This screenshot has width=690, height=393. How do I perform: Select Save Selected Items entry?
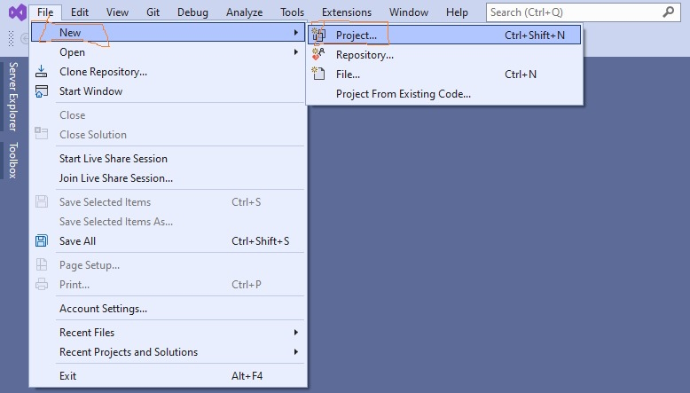pyautogui.click(x=168, y=201)
